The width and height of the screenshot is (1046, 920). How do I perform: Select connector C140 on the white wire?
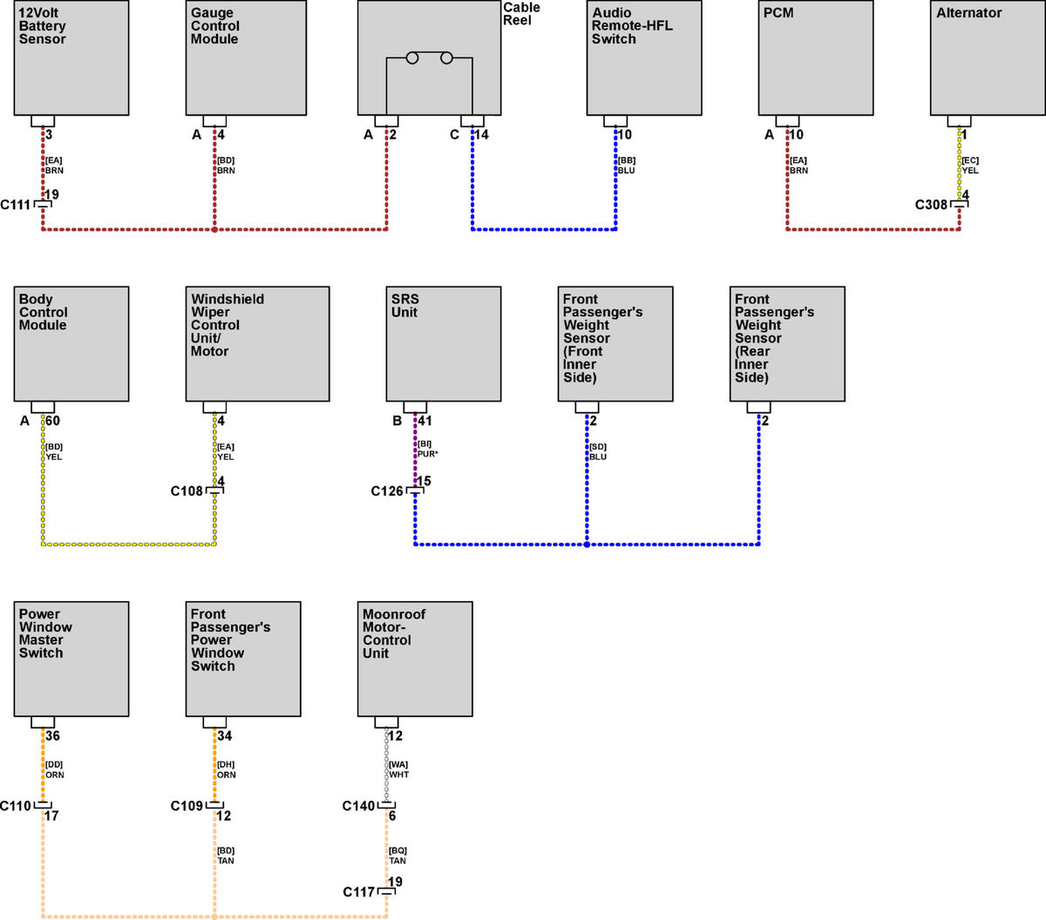click(386, 806)
